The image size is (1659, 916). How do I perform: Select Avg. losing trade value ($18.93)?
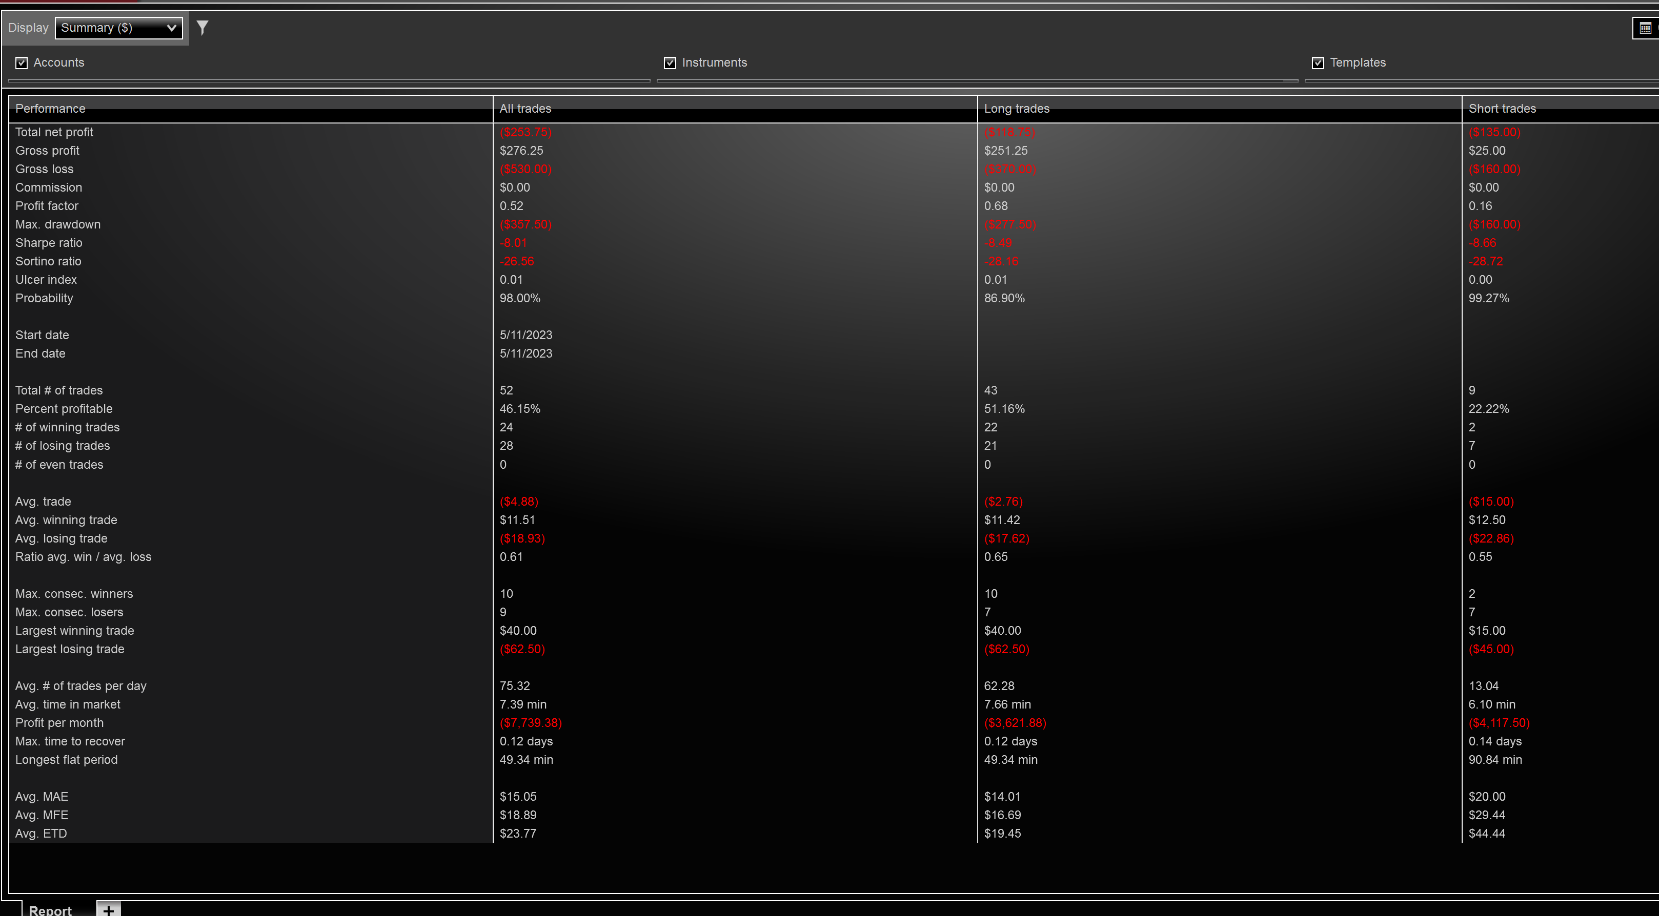522,539
